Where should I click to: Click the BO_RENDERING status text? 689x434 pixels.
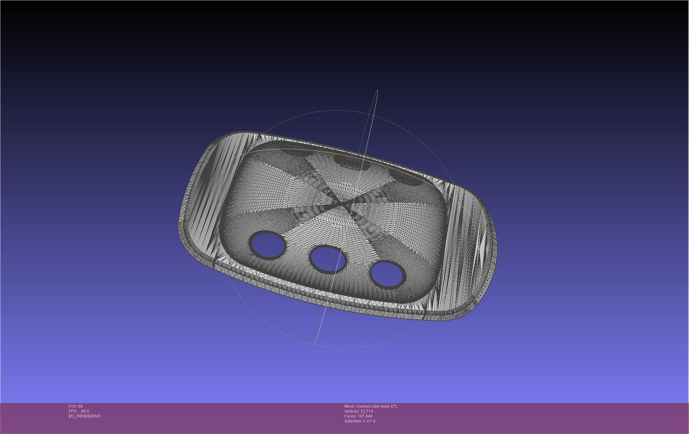tap(84, 416)
